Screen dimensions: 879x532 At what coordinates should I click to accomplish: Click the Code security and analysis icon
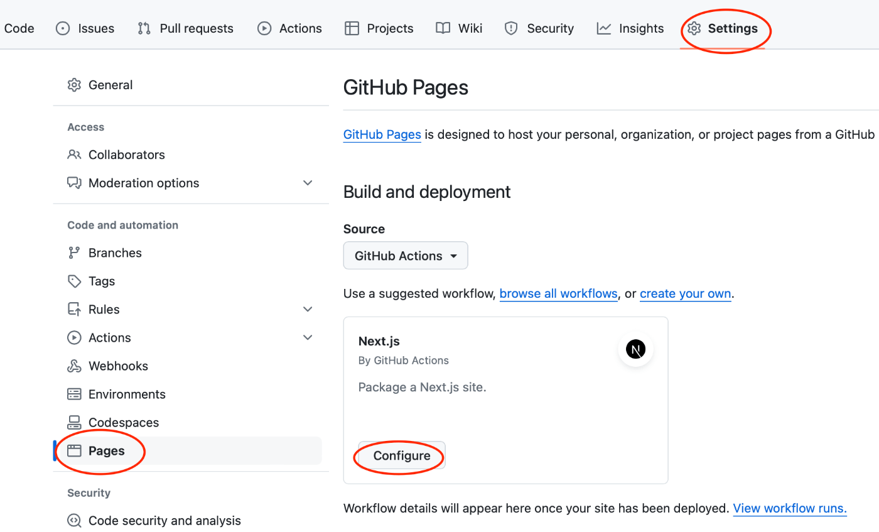pyautogui.click(x=74, y=520)
